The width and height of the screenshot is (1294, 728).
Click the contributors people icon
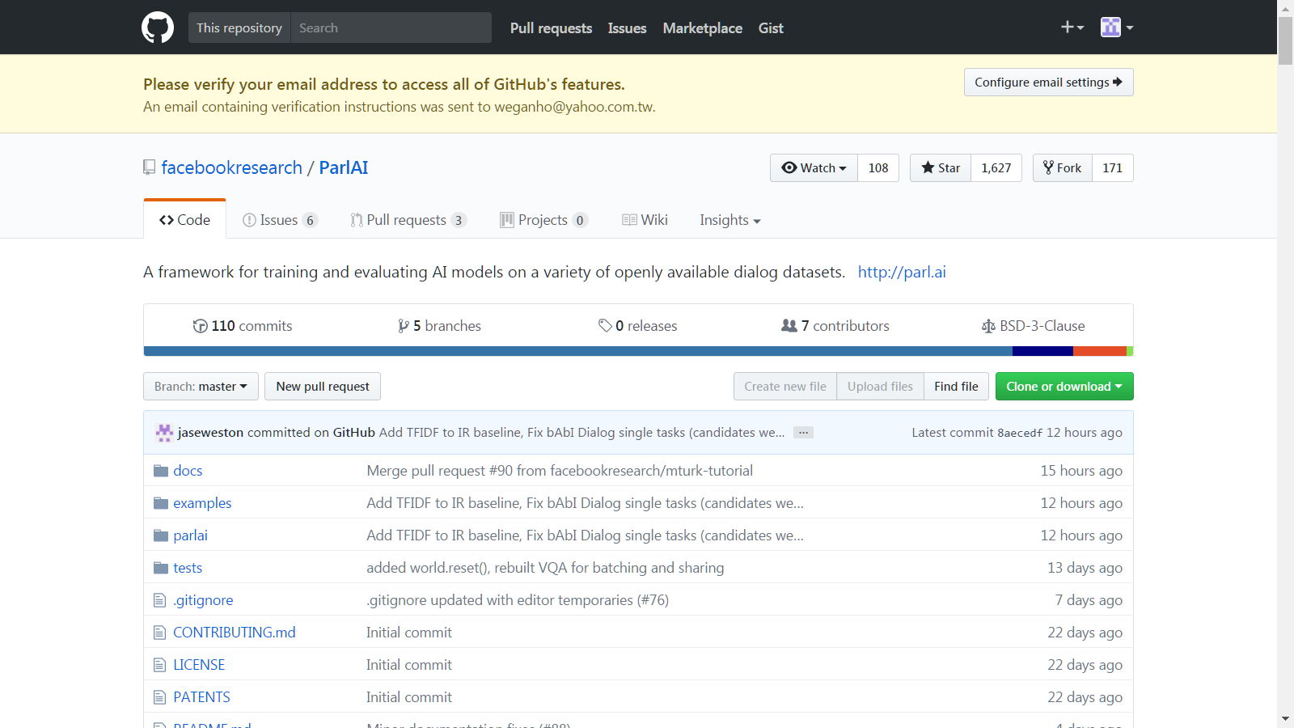[x=789, y=326]
